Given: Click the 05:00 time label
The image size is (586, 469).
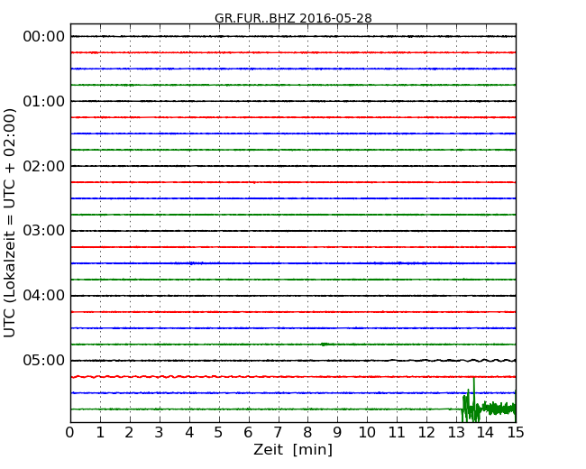Looking at the screenshot, I should [x=44, y=360].
